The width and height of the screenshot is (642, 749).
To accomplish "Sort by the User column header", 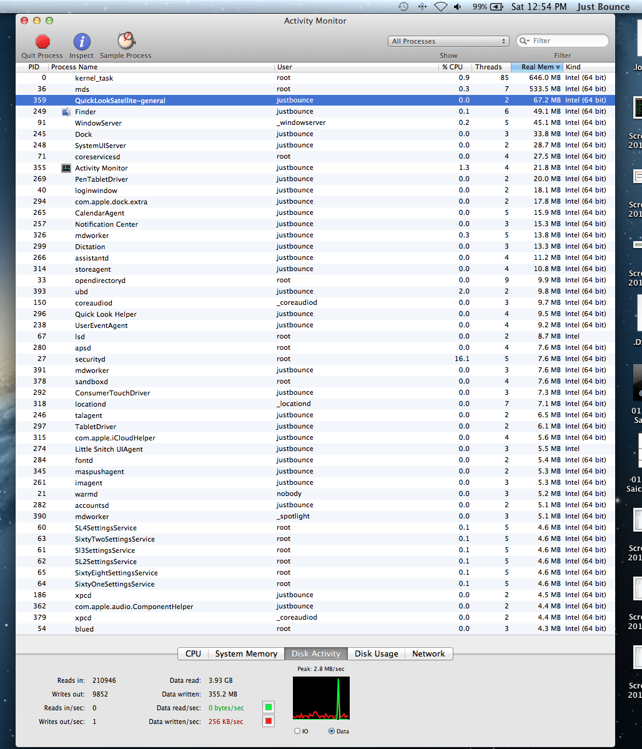I will pos(356,67).
